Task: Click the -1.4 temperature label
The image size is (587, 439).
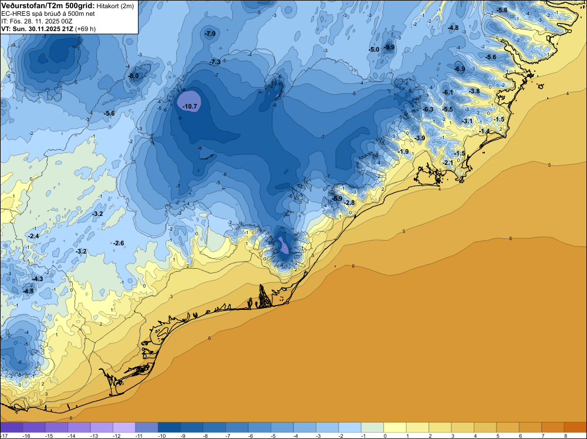Action: tap(484, 131)
